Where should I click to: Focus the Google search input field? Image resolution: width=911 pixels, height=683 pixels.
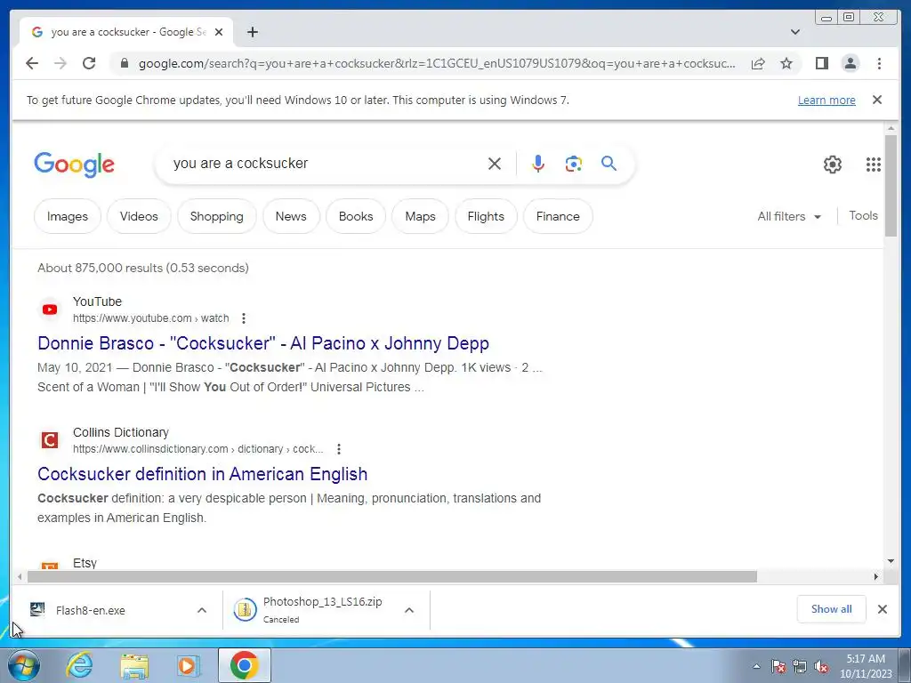pos(326,164)
